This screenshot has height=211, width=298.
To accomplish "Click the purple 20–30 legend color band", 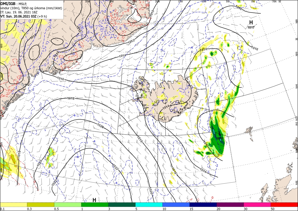I will tap(230, 204).
